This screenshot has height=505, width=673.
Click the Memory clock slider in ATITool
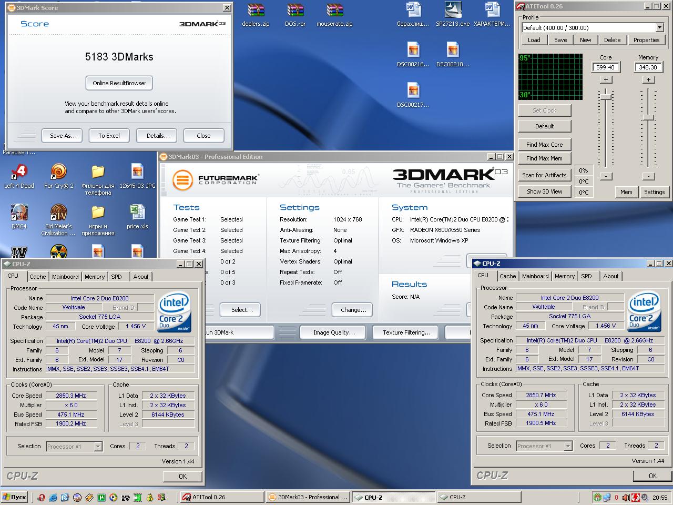(648, 117)
